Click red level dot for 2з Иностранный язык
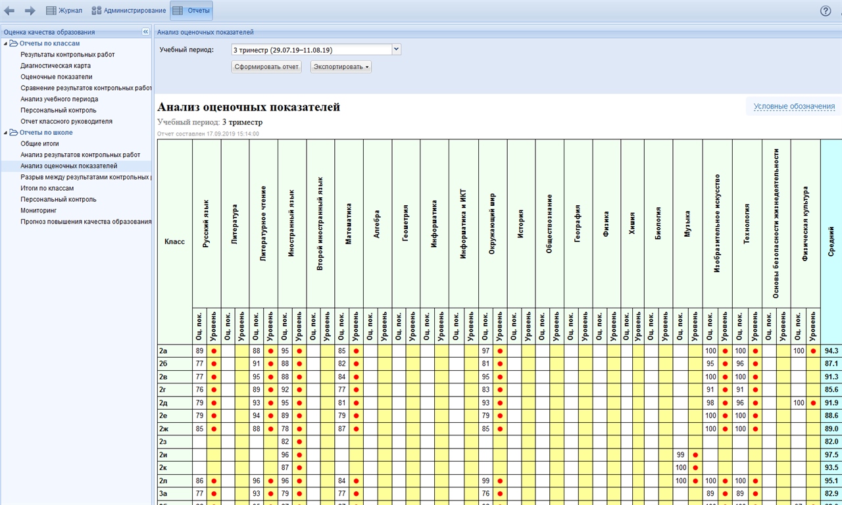Image resolution: width=842 pixels, height=505 pixels. point(299,441)
